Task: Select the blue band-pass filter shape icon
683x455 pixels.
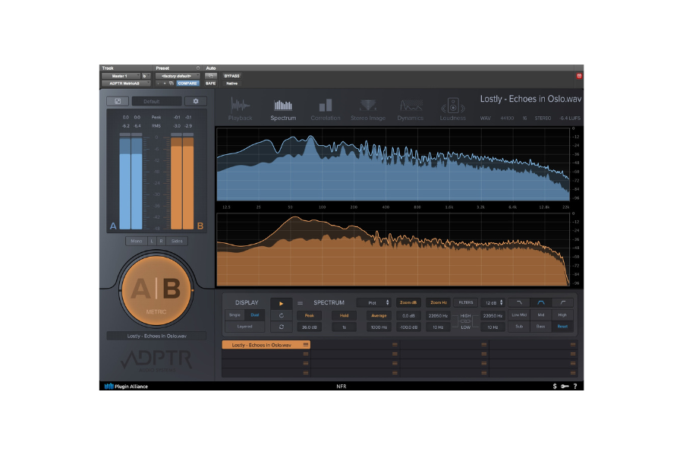Action: (x=541, y=302)
